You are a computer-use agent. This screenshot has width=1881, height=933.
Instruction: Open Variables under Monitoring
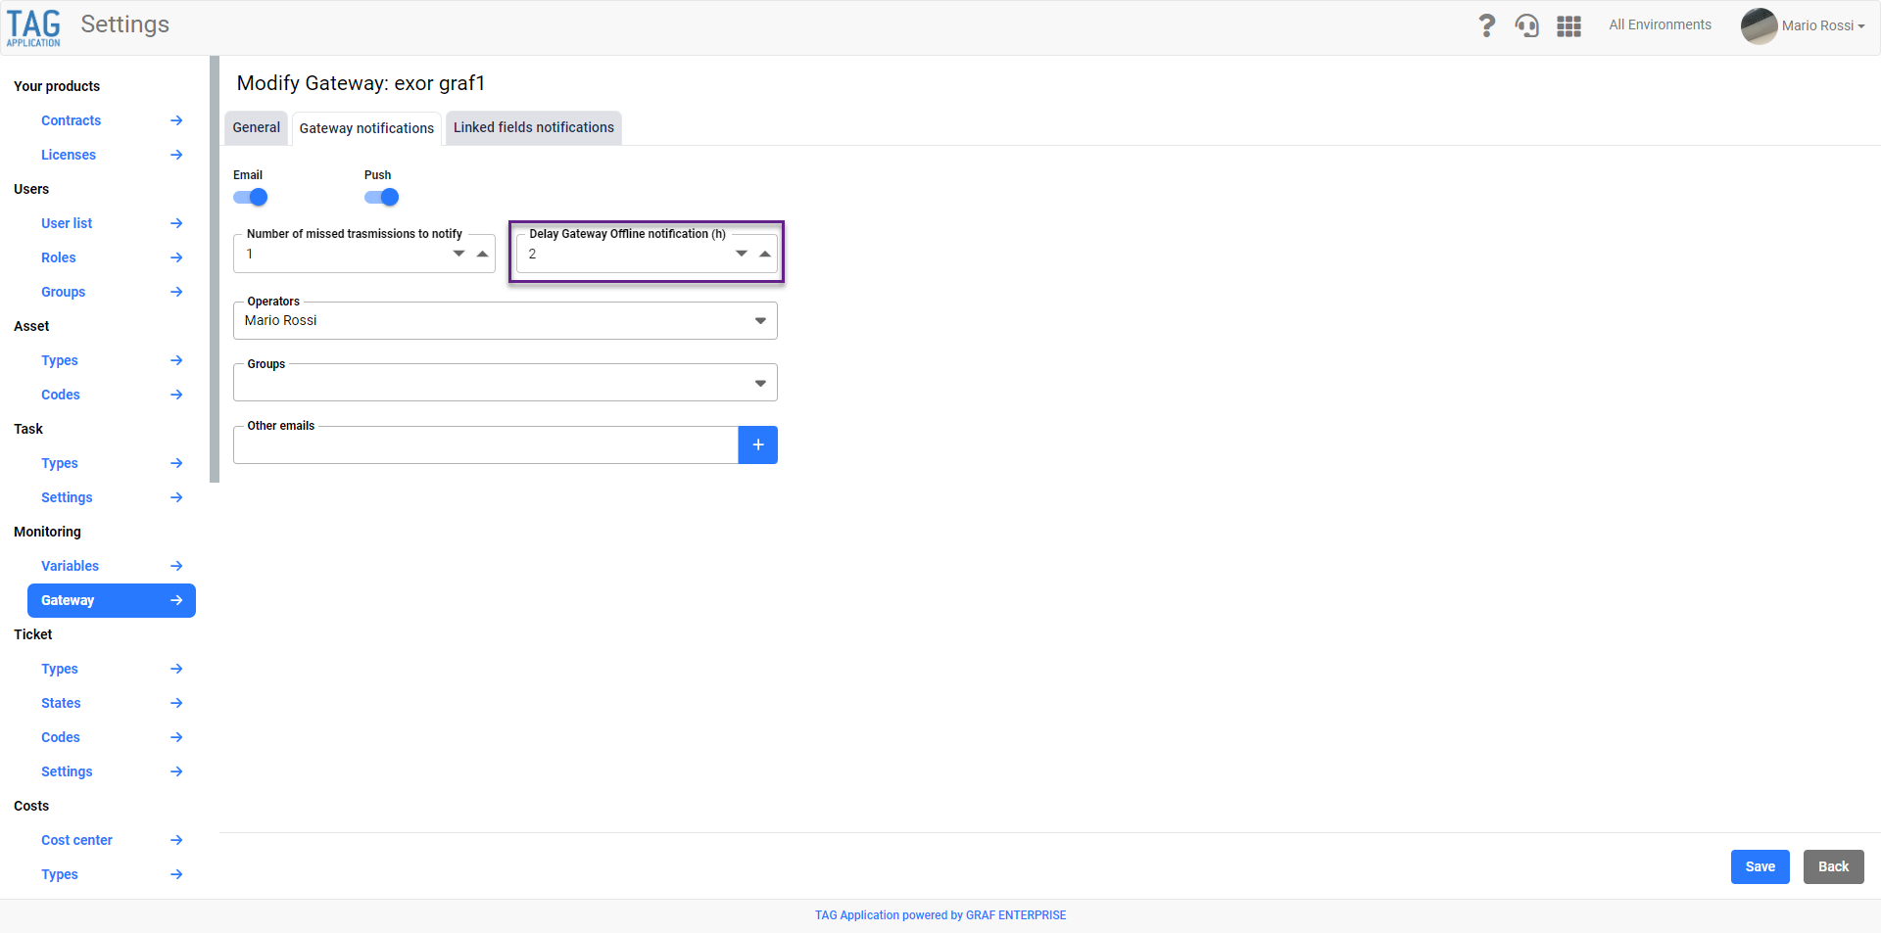[70, 566]
